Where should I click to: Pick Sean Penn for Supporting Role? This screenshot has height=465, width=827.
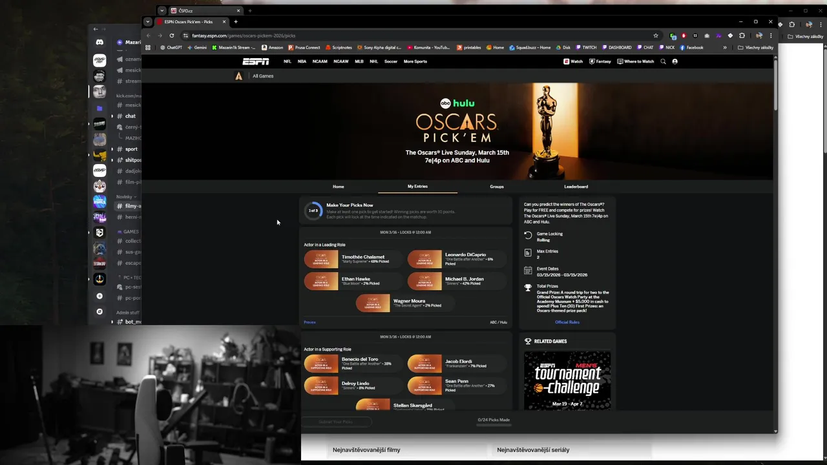(x=457, y=386)
